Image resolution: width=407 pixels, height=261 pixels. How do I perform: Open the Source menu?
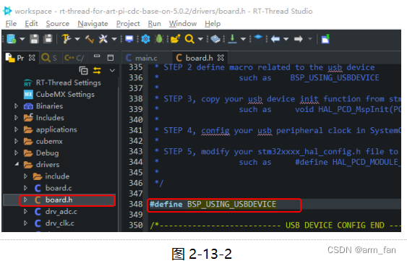(x=58, y=24)
